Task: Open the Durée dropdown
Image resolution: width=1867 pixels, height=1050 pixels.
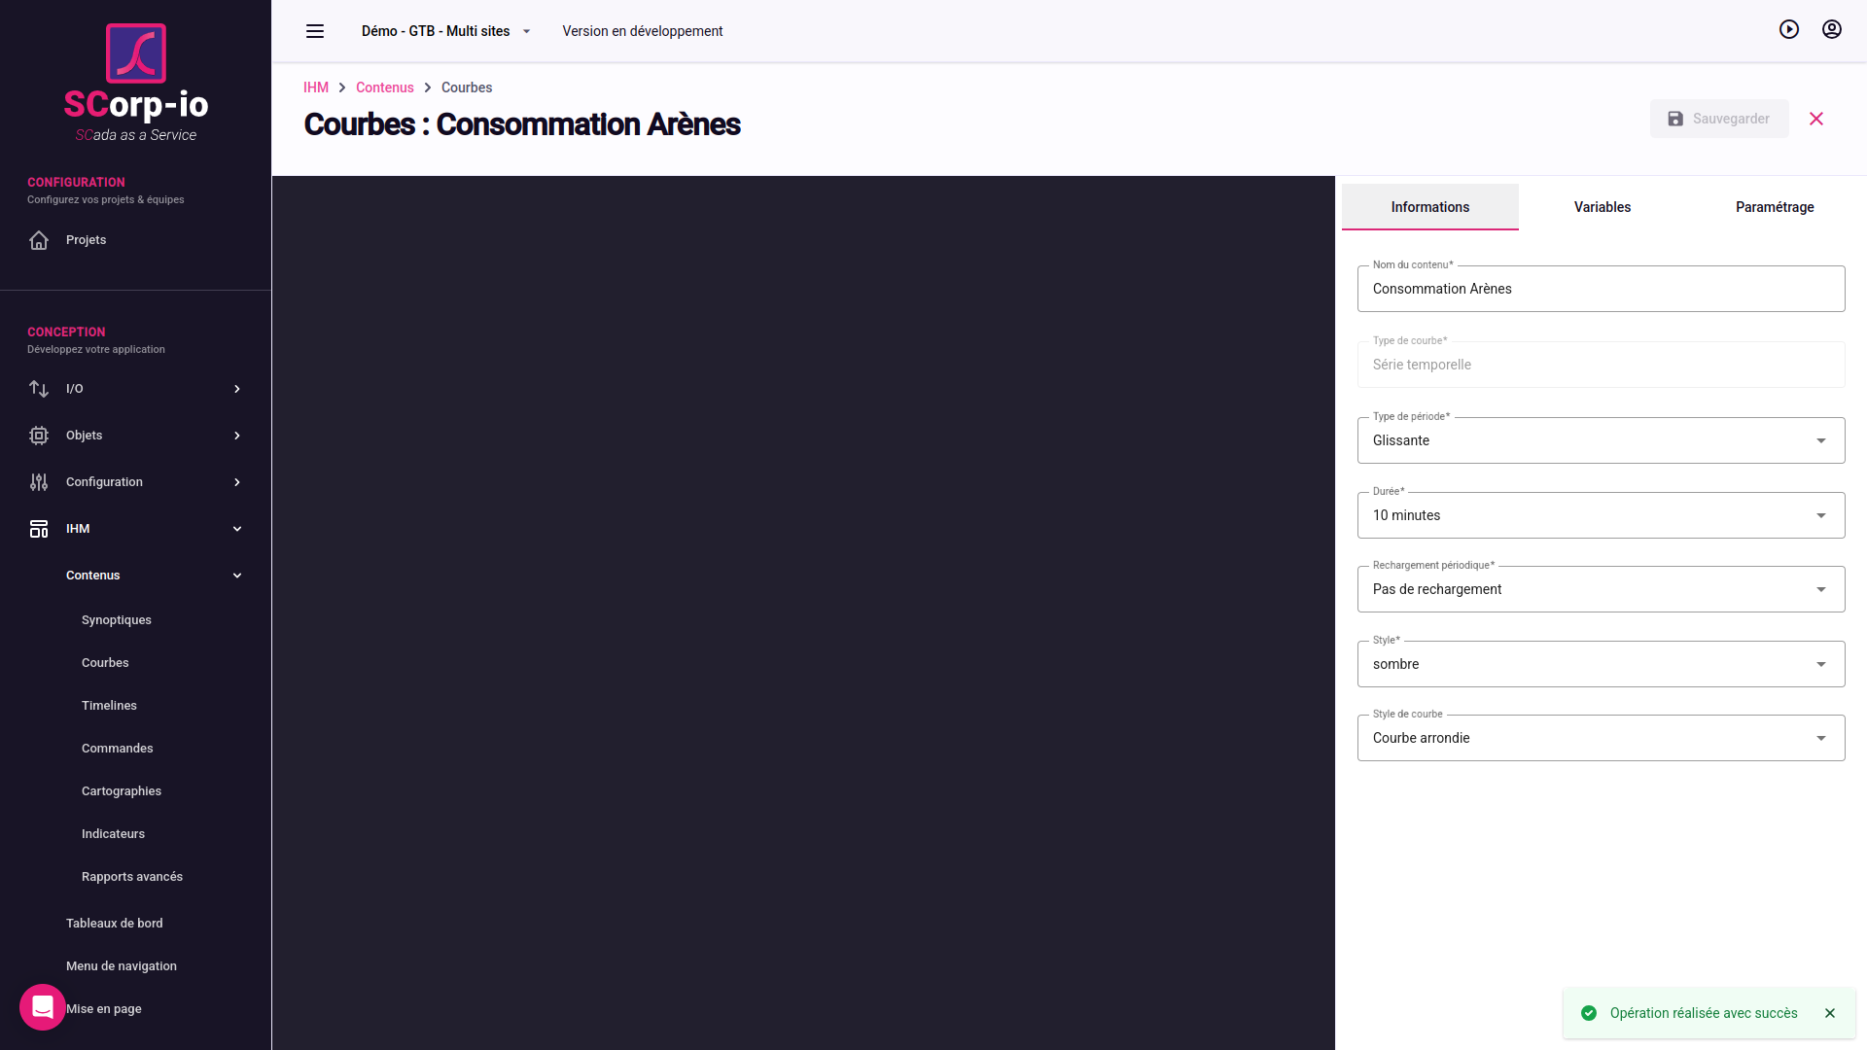Action: pos(1601,515)
